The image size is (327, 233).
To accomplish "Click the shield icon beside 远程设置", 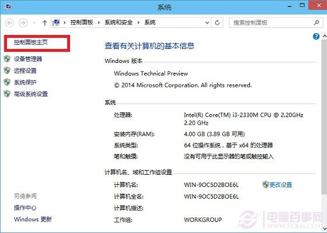I will pos(7,70).
